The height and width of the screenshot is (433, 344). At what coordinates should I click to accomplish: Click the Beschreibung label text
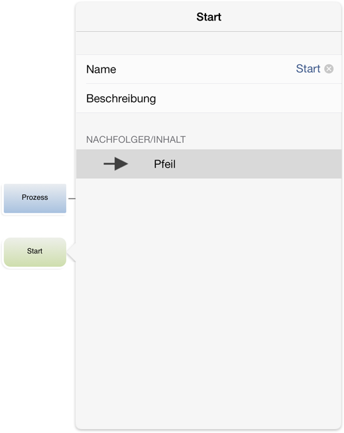point(121,99)
